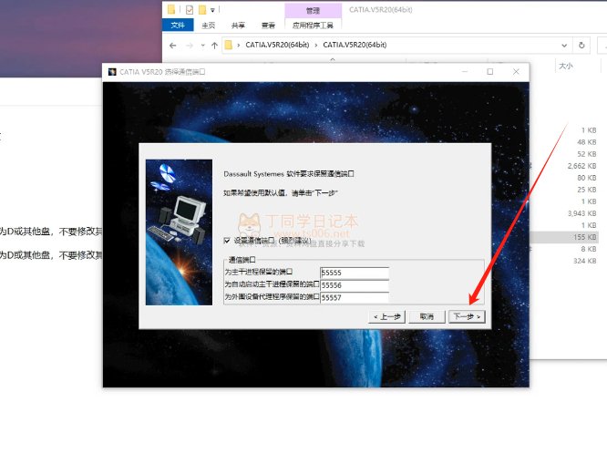Minimize the CATIA V5R20 installer window
The width and height of the screenshot is (607, 464).
point(465,72)
